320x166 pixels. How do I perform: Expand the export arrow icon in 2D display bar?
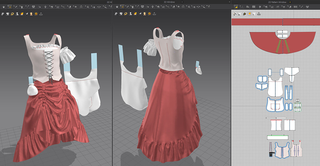tap(259, 14)
